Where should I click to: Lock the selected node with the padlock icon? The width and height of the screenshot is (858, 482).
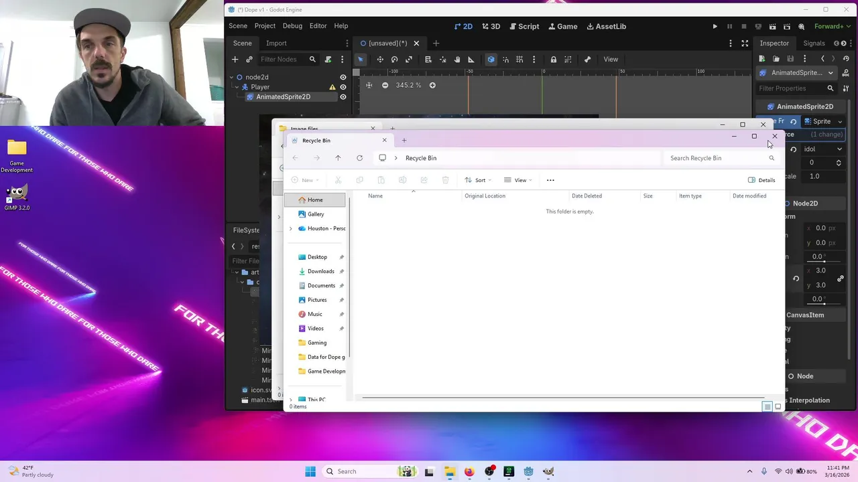(x=553, y=60)
